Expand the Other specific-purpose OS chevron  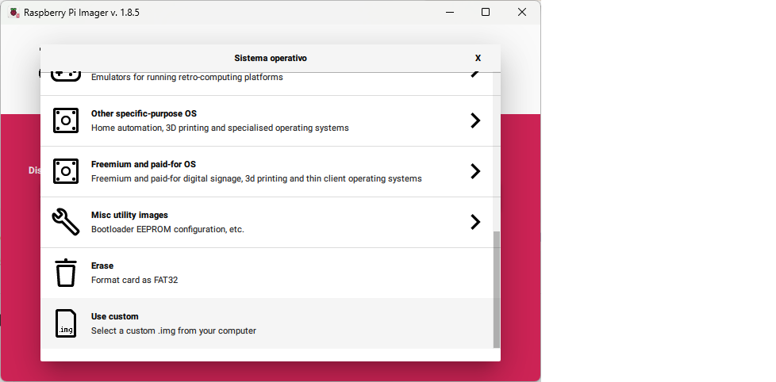pyautogui.click(x=475, y=120)
